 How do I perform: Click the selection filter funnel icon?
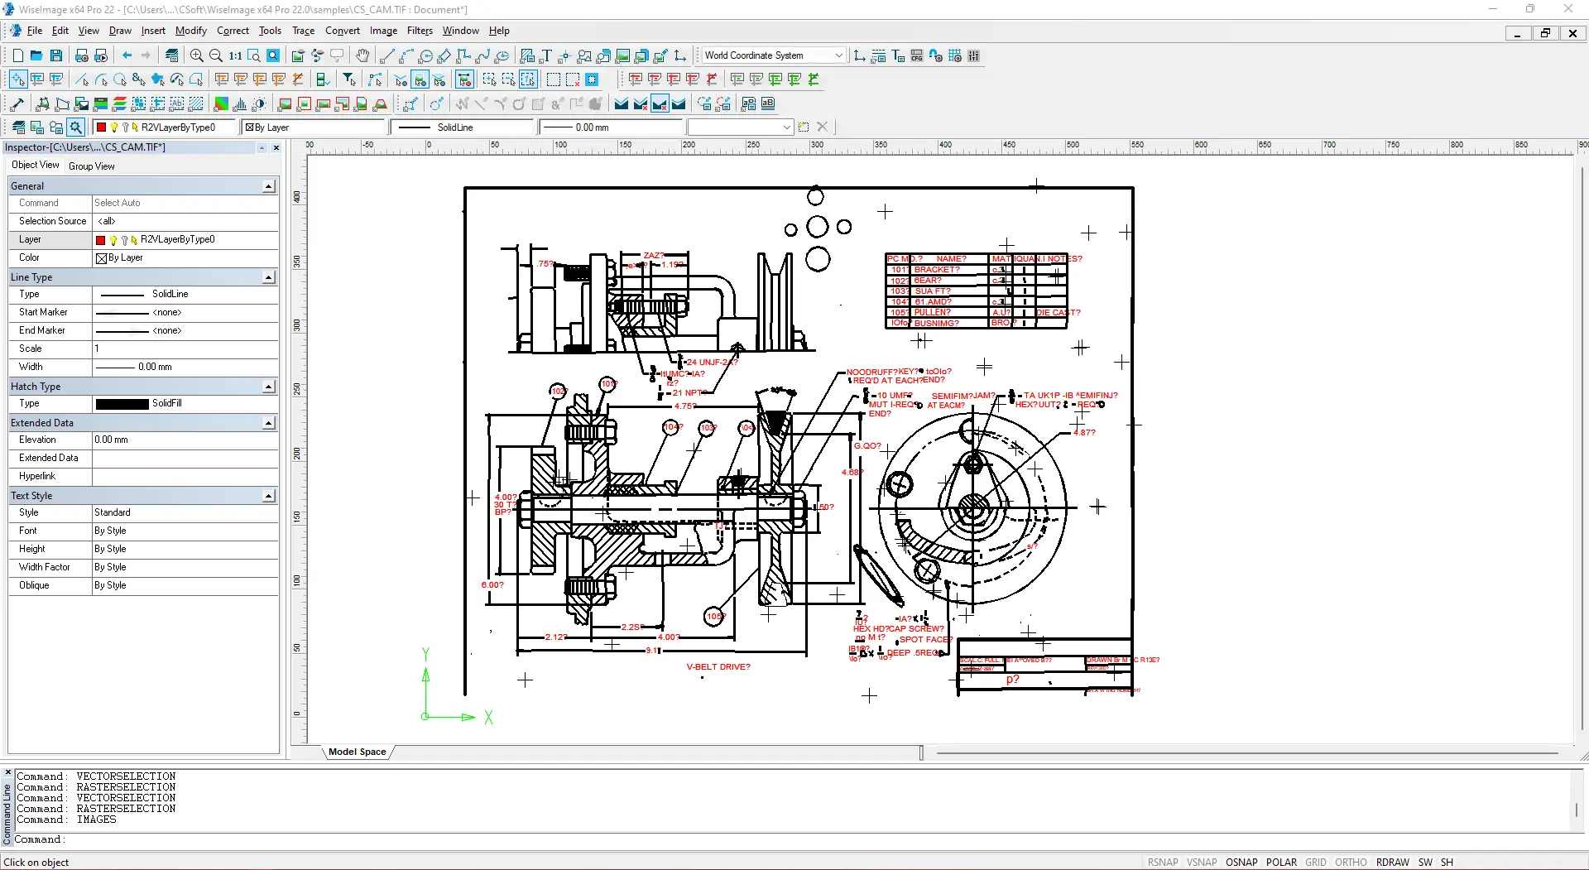pyautogui.click(x=349, y=79)
